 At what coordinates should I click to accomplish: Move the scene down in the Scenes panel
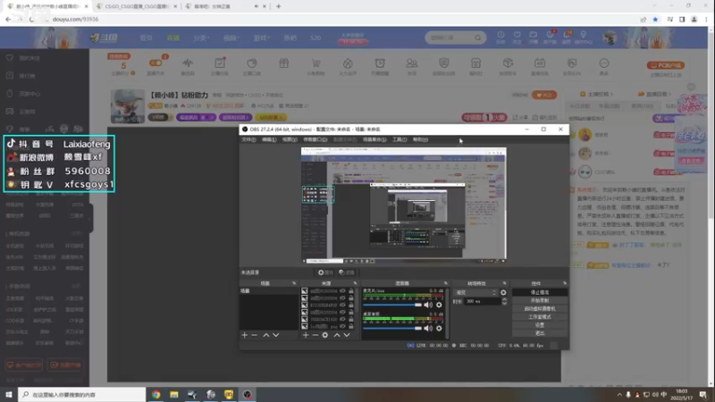(276, 335)
